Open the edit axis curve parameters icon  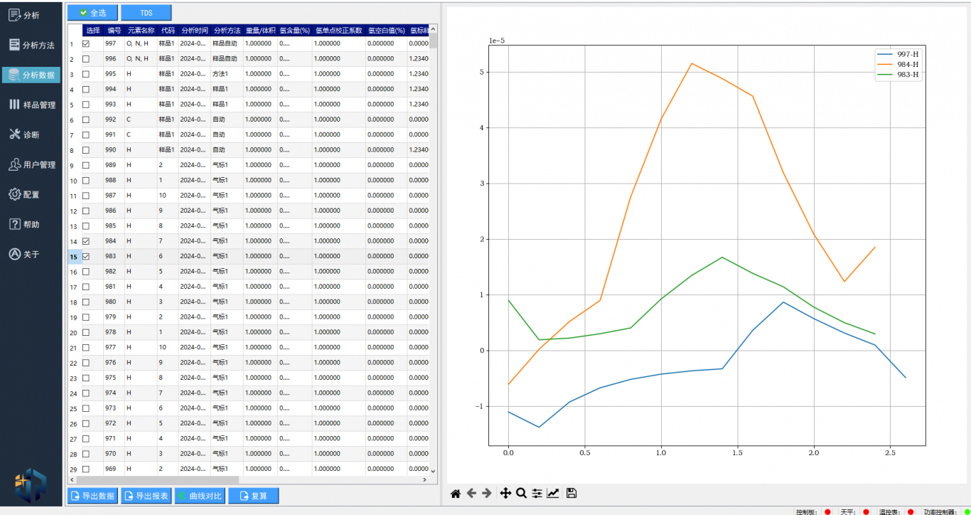(x=553, y=493)
